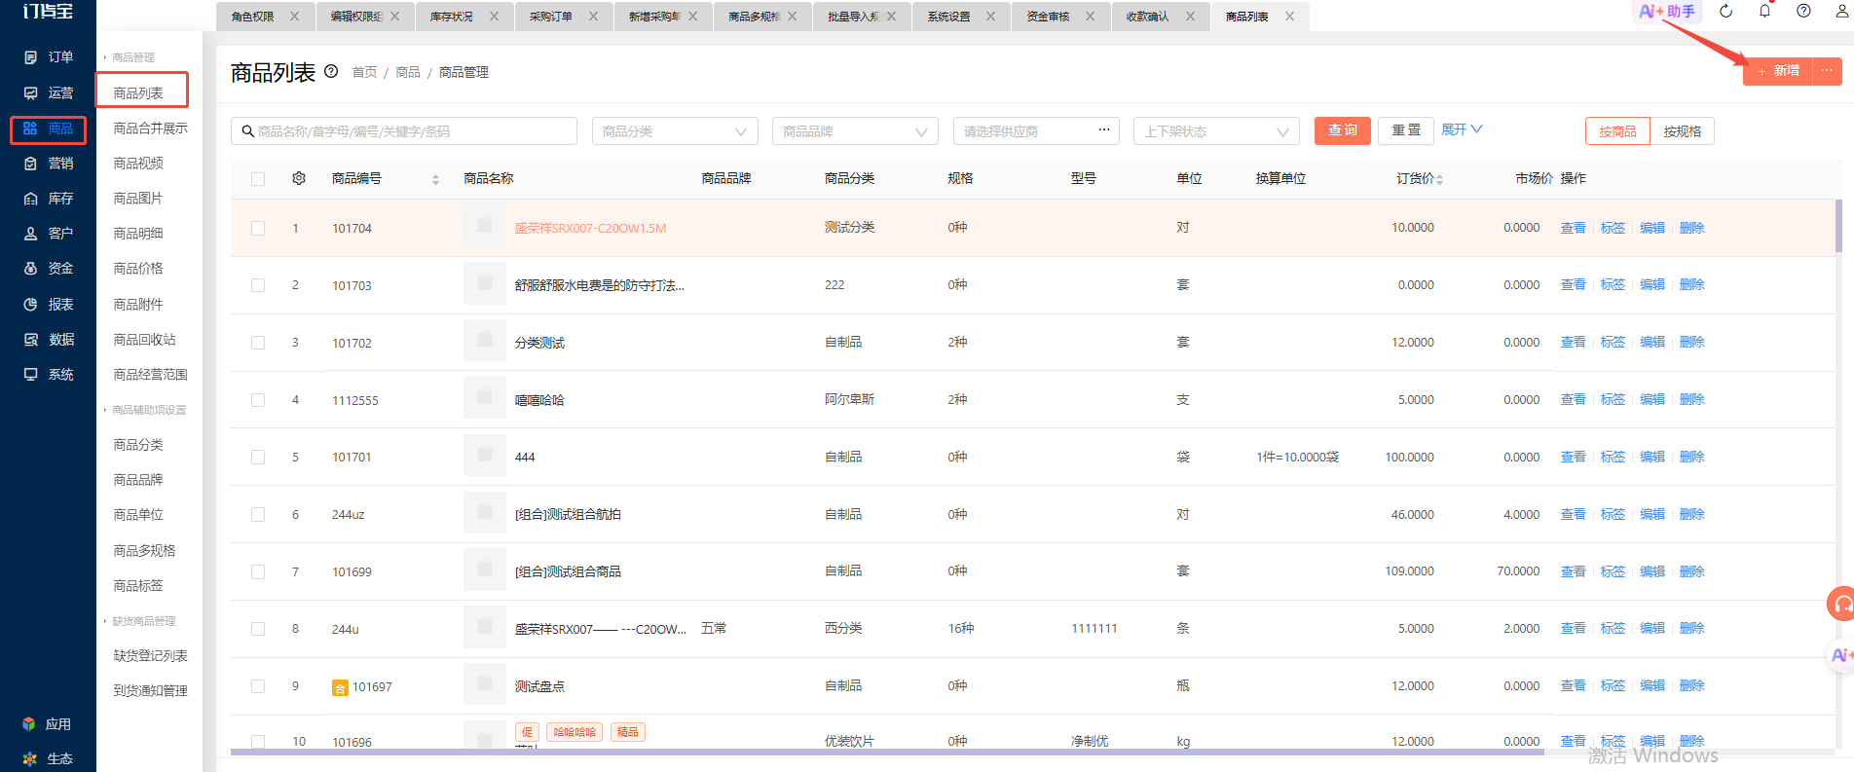Close the 资金审核 tab

[1090, 17]
